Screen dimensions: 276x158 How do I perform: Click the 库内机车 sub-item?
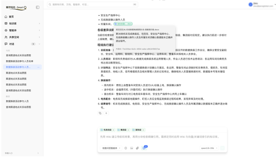click(x=142, y=85)
